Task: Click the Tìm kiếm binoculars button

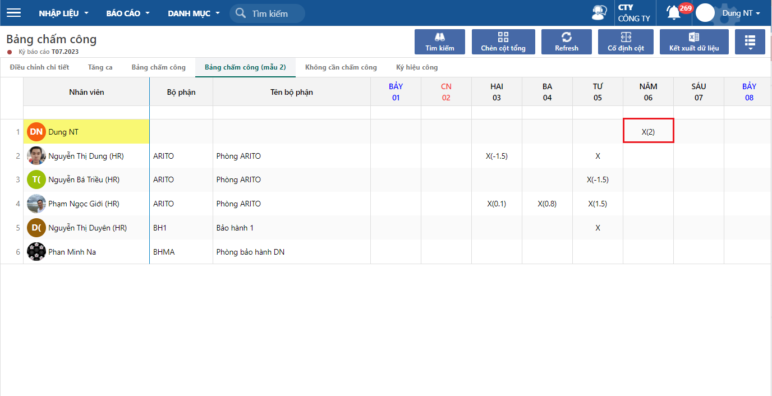Action: click(x=440, y=42)
